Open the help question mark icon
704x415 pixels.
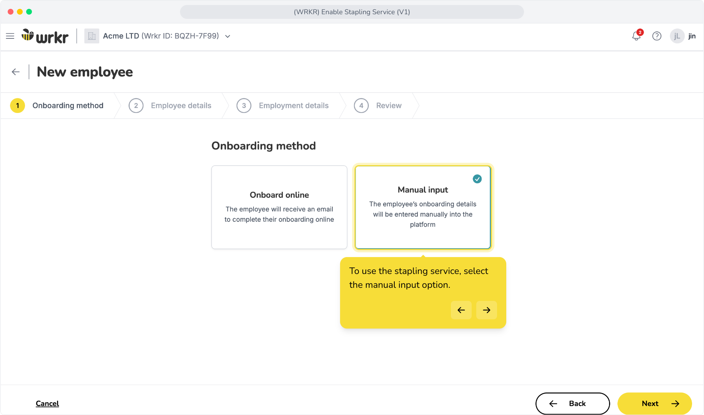click(x=657, y=36)
